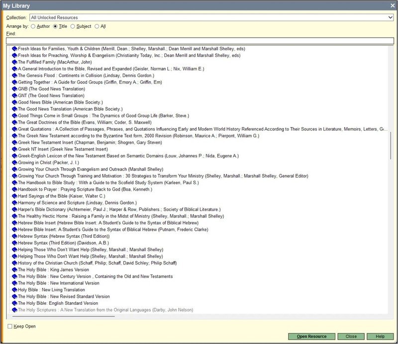The width and height of the screenshot is (398, 344).
Task: Click book icon beside Good News Bible
Action: click(14, 102)
